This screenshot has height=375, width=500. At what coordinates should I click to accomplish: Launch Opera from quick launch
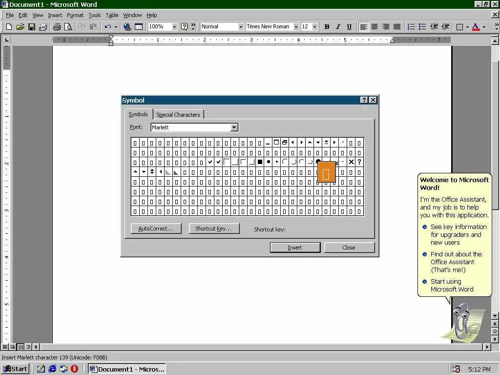pos(74,369)
